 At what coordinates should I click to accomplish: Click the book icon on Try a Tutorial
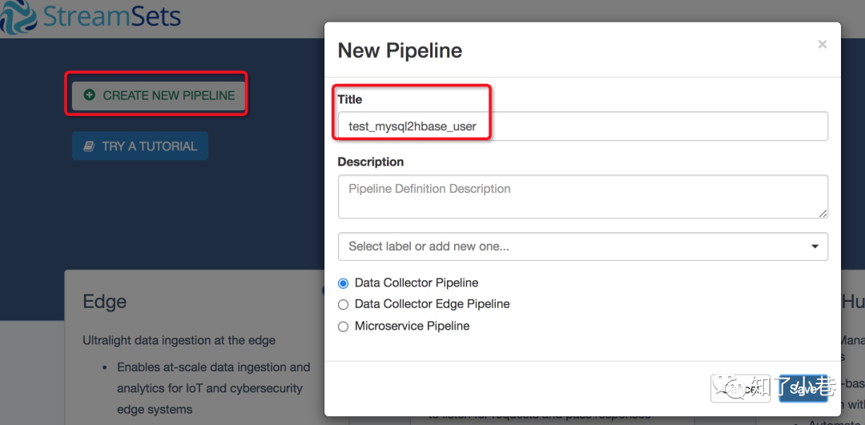point(89,146)
